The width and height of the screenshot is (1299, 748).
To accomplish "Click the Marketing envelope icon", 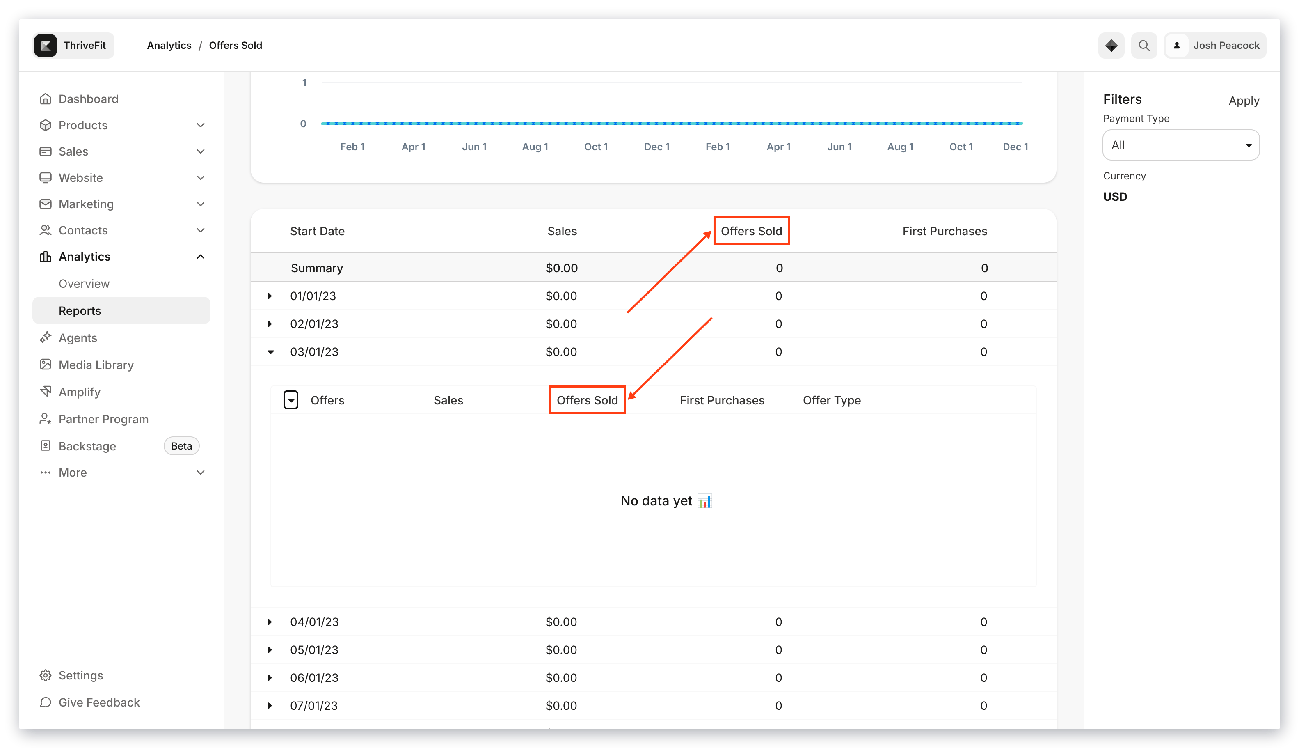I will point(46,204).
